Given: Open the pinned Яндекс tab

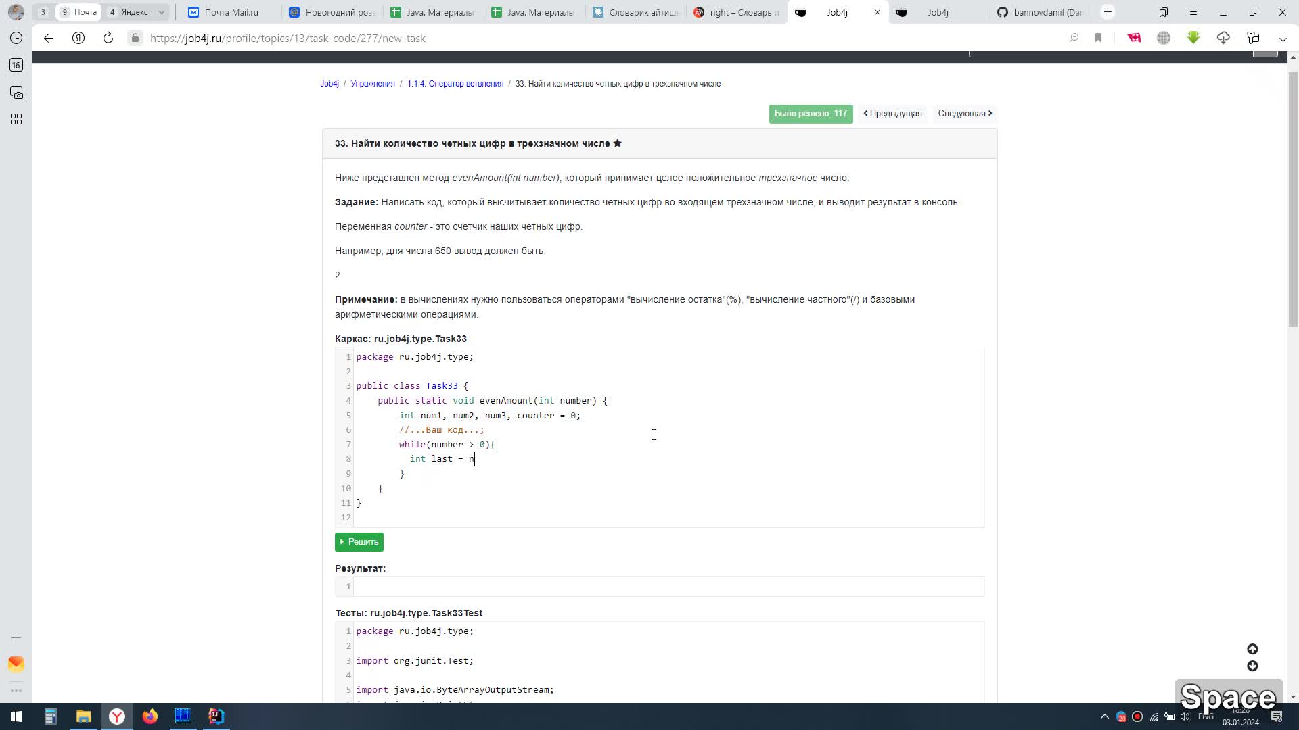Looking at the screenshot, I should [x=129, y=12].
